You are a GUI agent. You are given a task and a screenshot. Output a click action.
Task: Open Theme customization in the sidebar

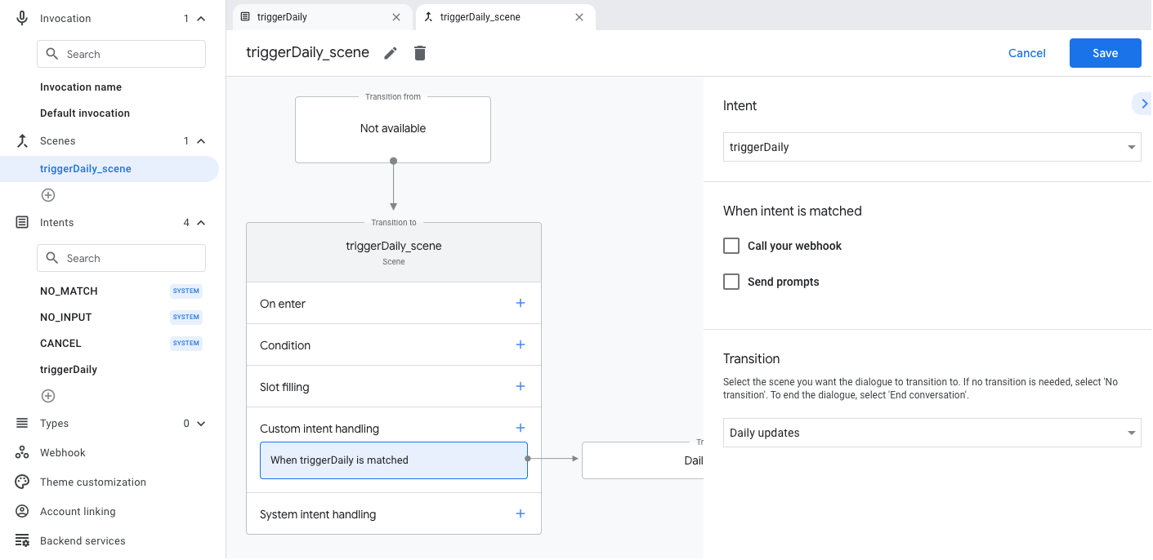pos(93,482)
